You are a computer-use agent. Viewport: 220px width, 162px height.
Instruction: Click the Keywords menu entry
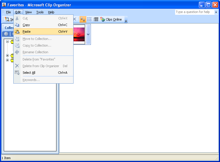(x=43, y=80)
